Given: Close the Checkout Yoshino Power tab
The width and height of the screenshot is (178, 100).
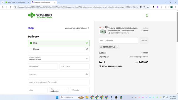Looking at the screenshot, I should [55, 2].
